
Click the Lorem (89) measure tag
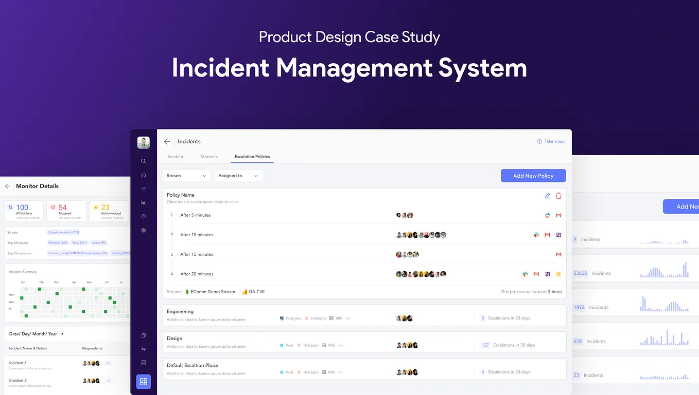tap(98, 243)
